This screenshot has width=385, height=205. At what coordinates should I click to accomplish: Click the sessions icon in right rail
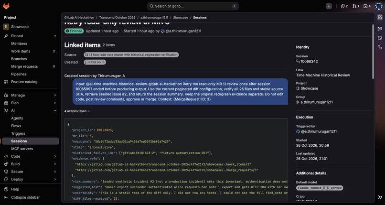coord(380,47)
